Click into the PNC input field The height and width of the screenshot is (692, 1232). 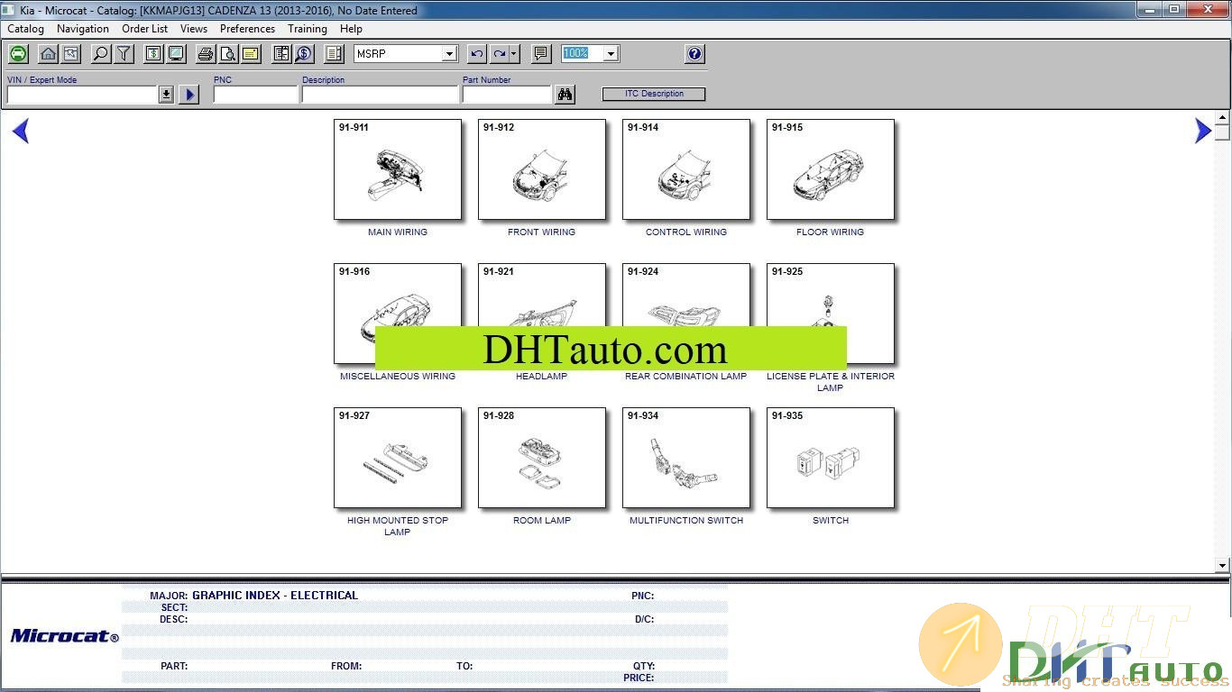tap(255, 95)
